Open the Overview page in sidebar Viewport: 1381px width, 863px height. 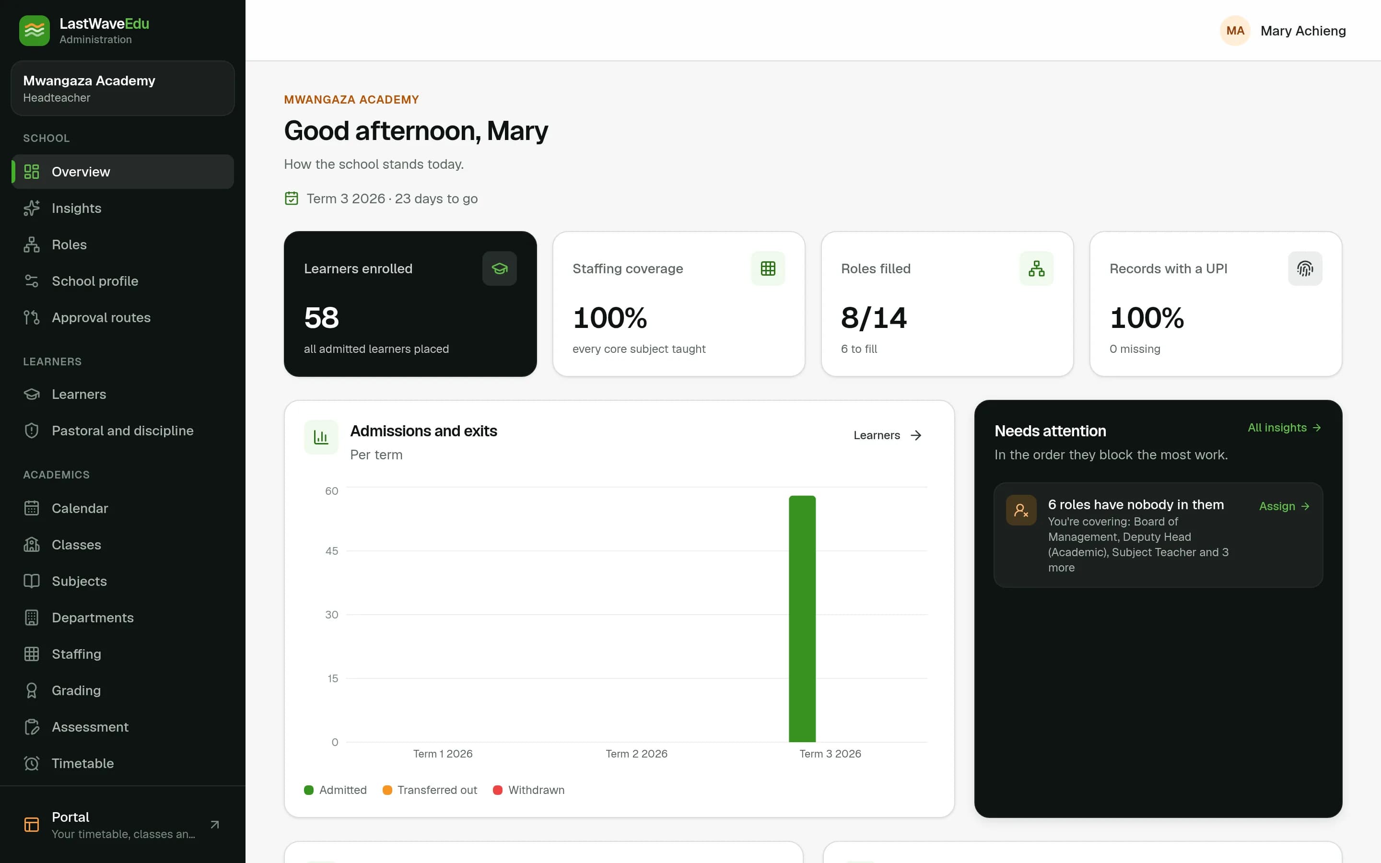click(123, 172)
